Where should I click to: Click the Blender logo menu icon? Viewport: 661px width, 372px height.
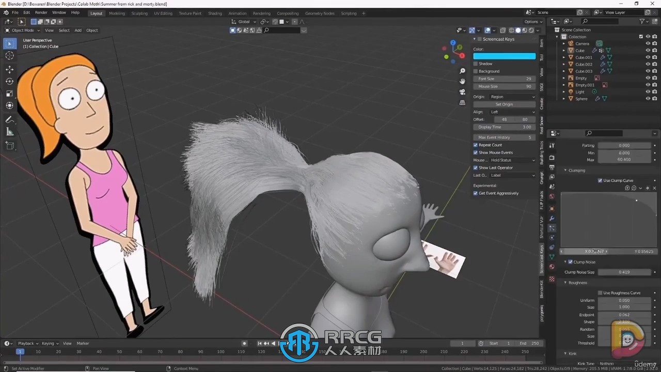click(6, 12)
